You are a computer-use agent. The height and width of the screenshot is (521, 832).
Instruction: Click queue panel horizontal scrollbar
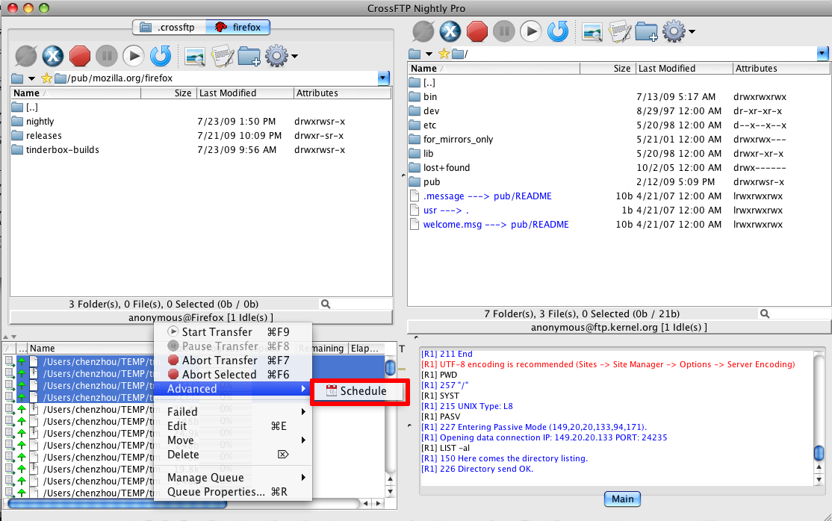click(117, 504)
